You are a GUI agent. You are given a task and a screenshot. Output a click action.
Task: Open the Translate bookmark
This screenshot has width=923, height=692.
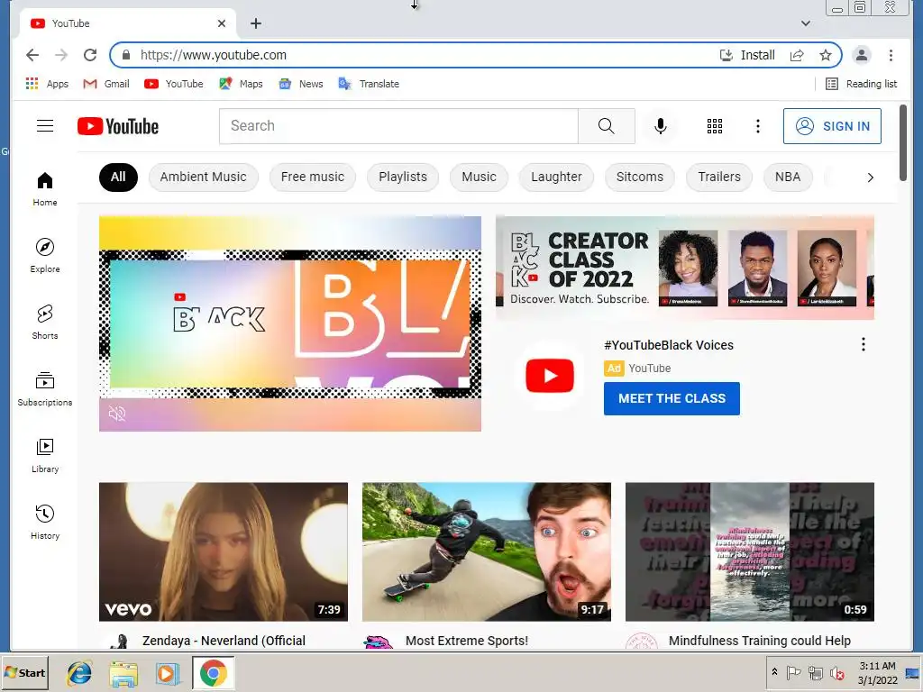pyautogui.click(x=369, y=84)
